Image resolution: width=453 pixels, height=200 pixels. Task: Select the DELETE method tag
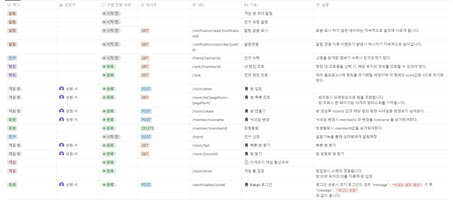coord(148,128)
